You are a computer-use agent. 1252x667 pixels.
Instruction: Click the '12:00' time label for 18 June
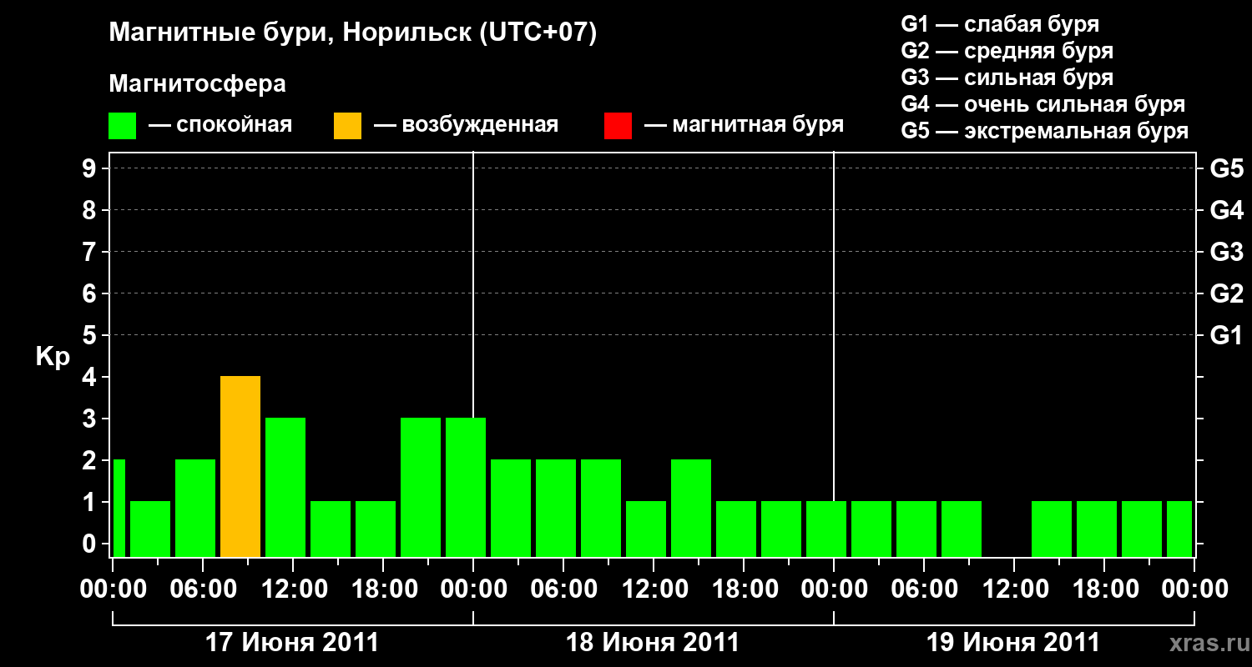[654, 589]
